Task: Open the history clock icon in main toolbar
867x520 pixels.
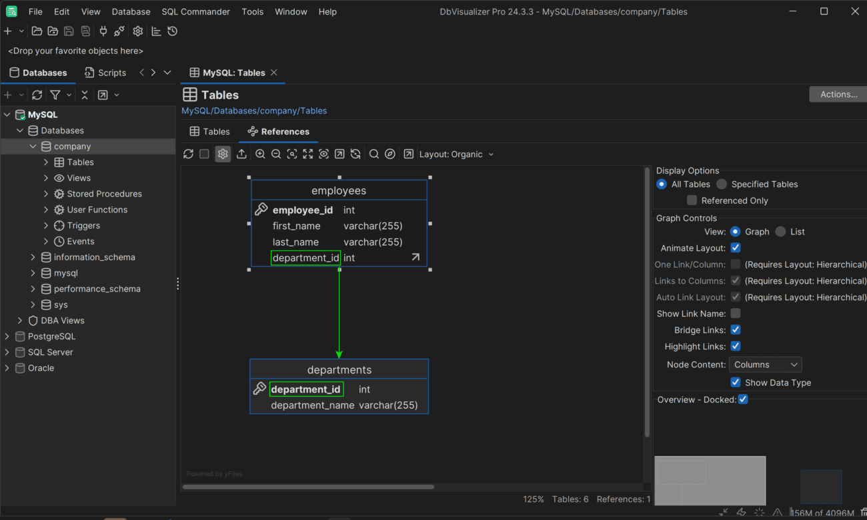Action: coord(173,31)
